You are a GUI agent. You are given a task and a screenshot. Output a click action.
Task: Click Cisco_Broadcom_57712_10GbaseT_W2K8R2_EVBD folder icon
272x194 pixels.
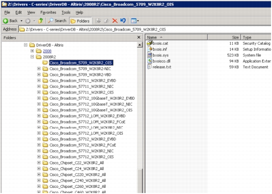click(45, 98)
